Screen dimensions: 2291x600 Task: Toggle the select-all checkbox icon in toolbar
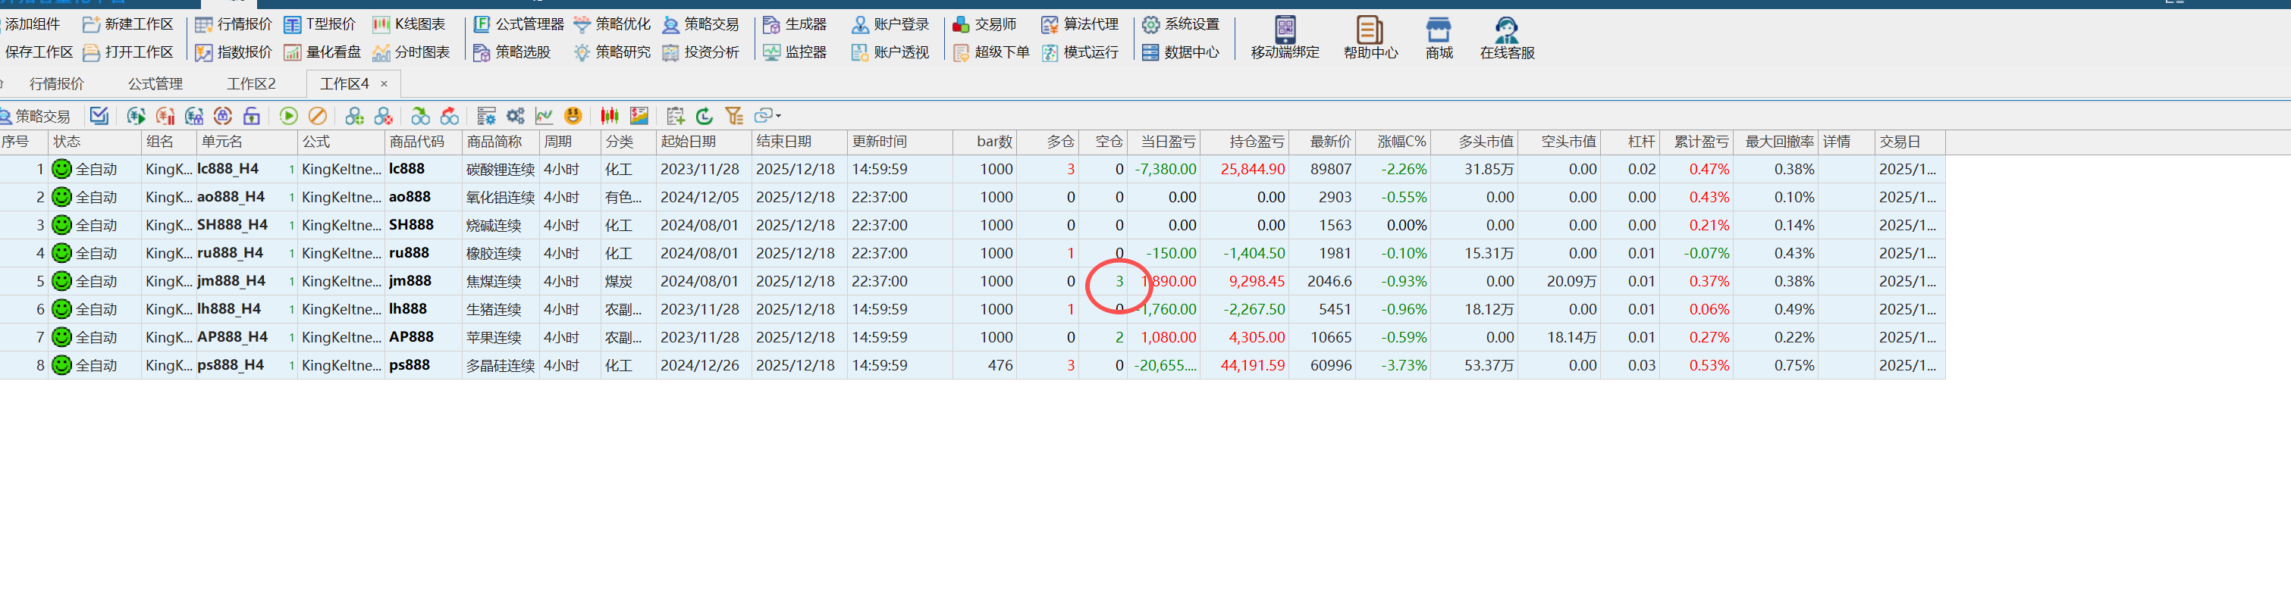(99, 116)
